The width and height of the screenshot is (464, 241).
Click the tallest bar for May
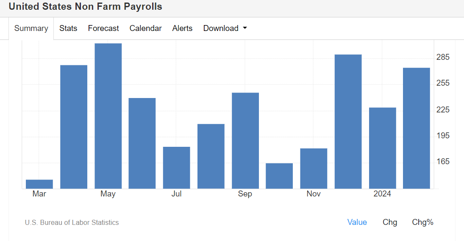coord(108,116)
